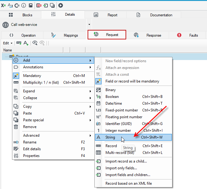The image size is (207, 189).
Task: Choose Import record as a child...
Action: (133, 161)
